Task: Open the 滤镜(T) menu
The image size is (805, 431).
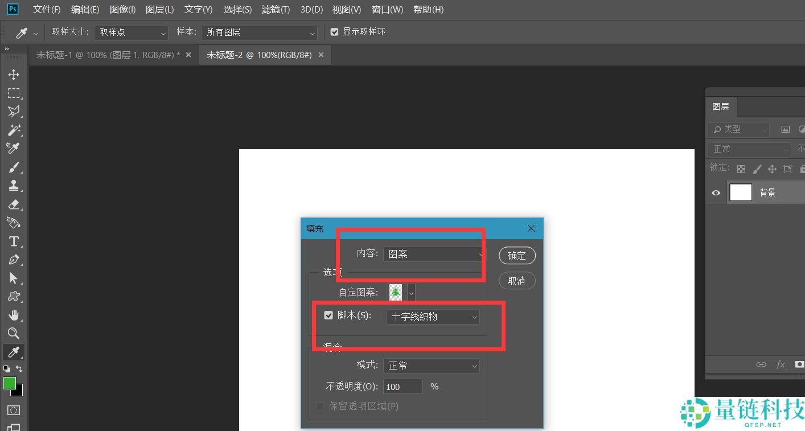Action: (x=276, y=10)
